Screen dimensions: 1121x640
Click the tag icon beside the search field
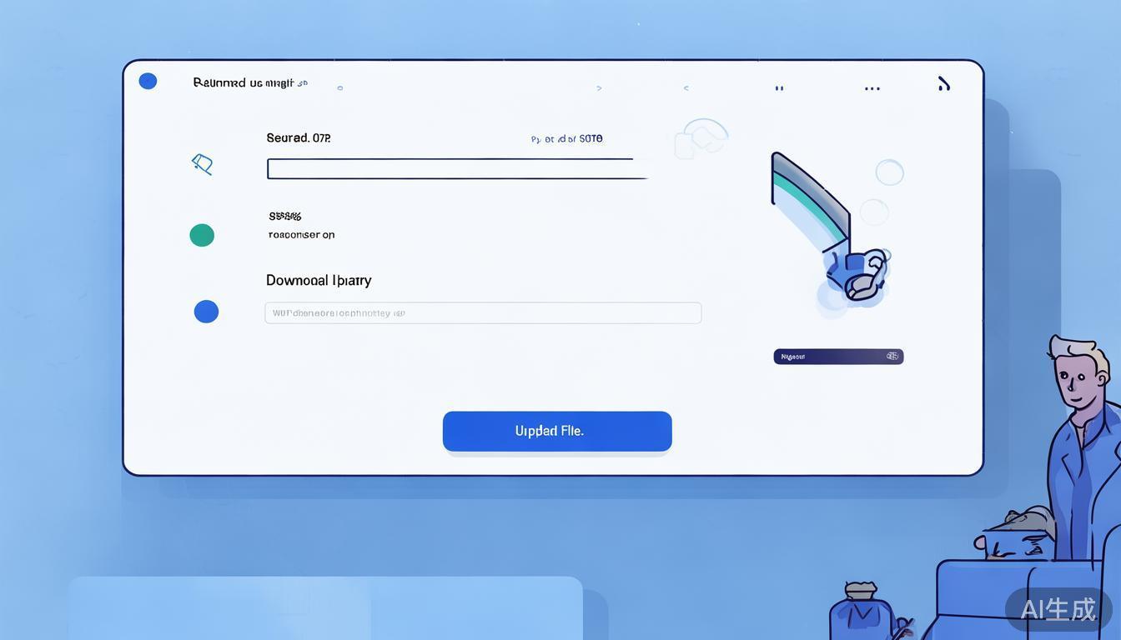pyautogui.click(x=202, y=164)
